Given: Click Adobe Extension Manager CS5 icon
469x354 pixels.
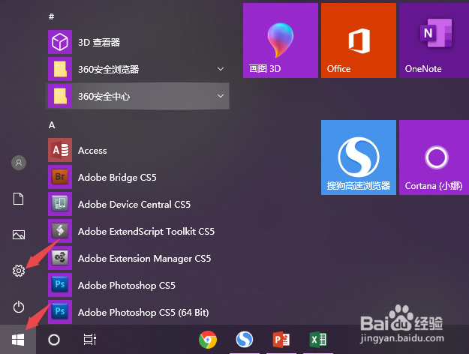Looking at the screenshot, I should [60, 258].
